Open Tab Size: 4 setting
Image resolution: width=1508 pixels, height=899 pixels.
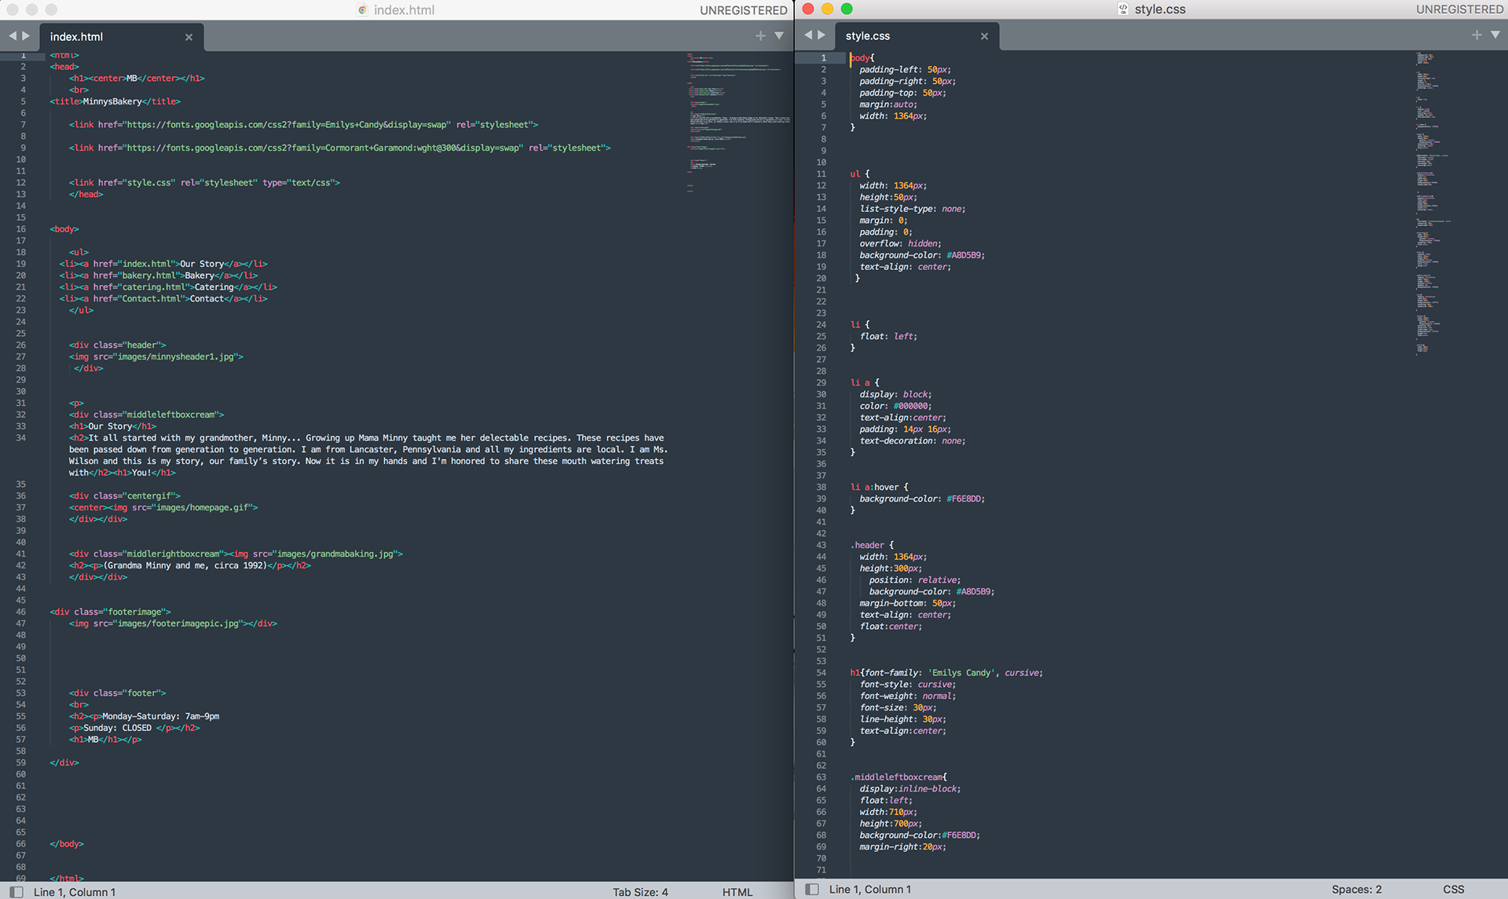point(640,892)
